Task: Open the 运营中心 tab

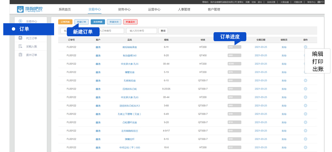Action: click(154, 9)
